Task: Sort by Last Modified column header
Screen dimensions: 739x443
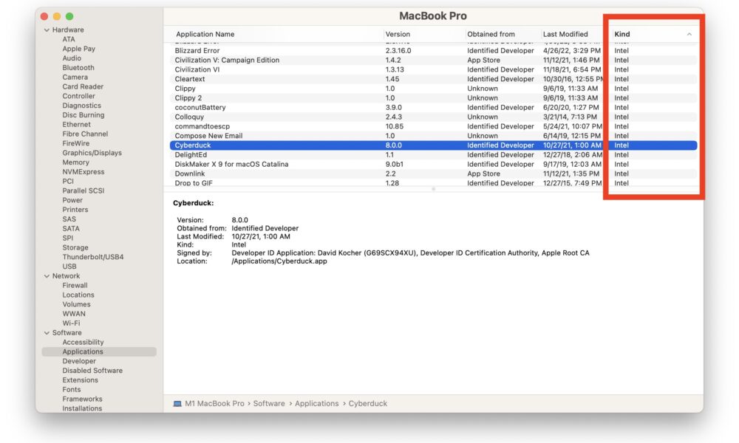Action: [x=565, y=35]
